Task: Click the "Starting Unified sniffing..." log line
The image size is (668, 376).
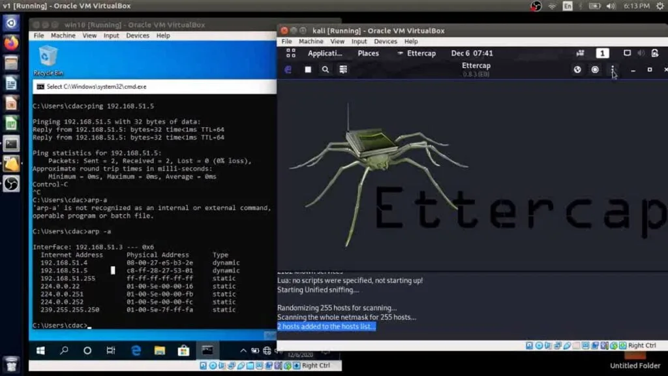Action: point(318,290)
